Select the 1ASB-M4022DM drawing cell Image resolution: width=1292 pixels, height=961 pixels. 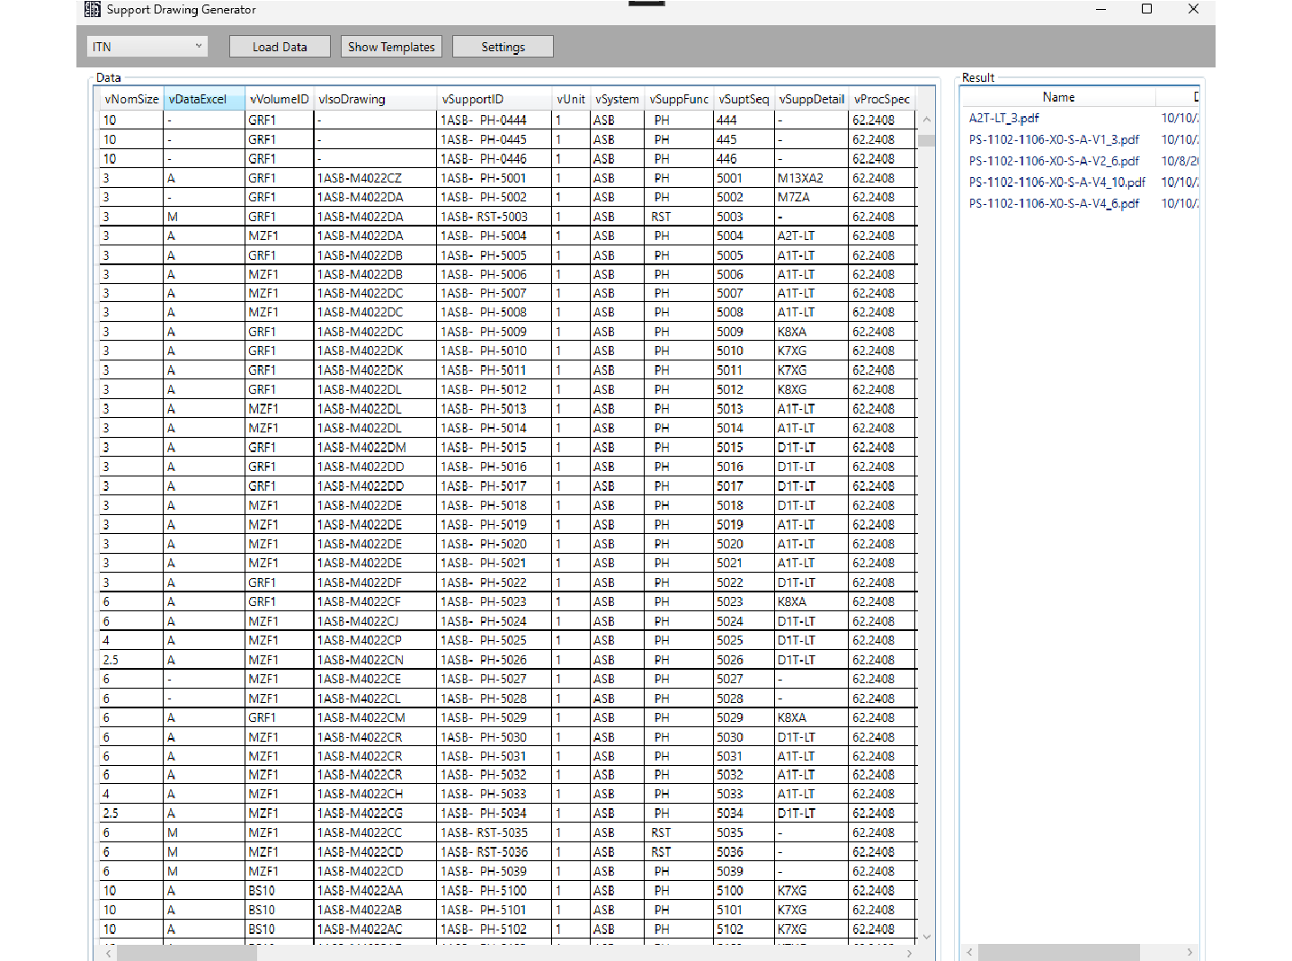[x=376, y=447]
